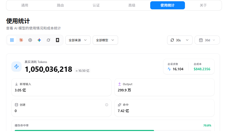The height and width of the screenshot is (135, 228).
Task: Click the upload arrow icon beside Output
Action: pos(120,84)
